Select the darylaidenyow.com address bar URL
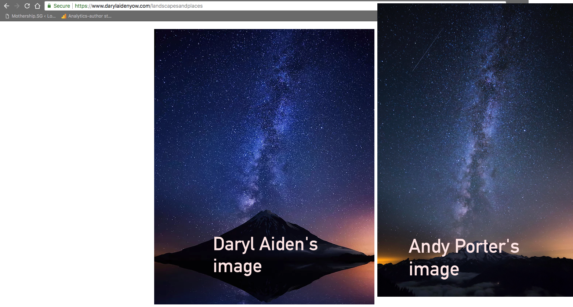The width and height of the screenshot is (573, 307). click(139, 6)
